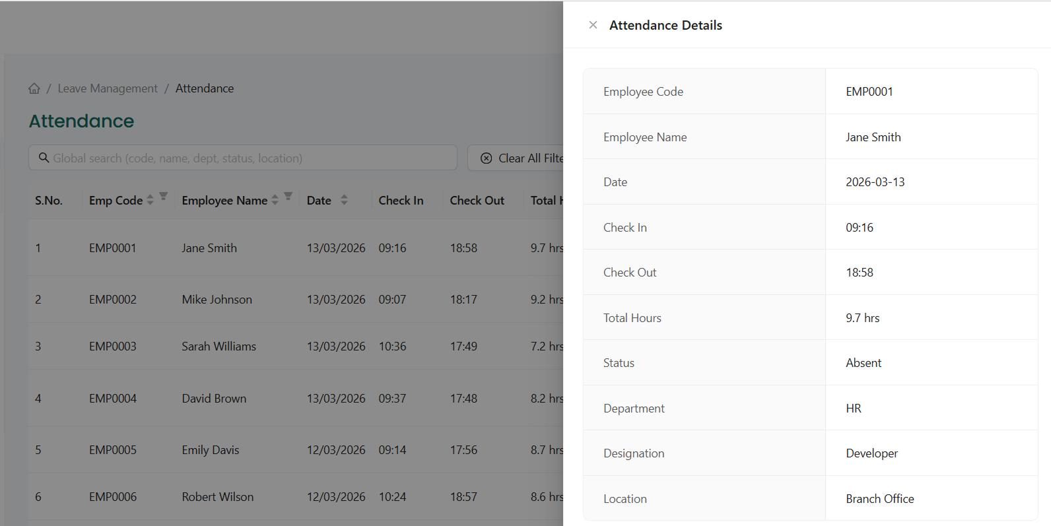Click the Attendance breadcrumb item
The image size is (1051, 526).
(x=205, y=88)
